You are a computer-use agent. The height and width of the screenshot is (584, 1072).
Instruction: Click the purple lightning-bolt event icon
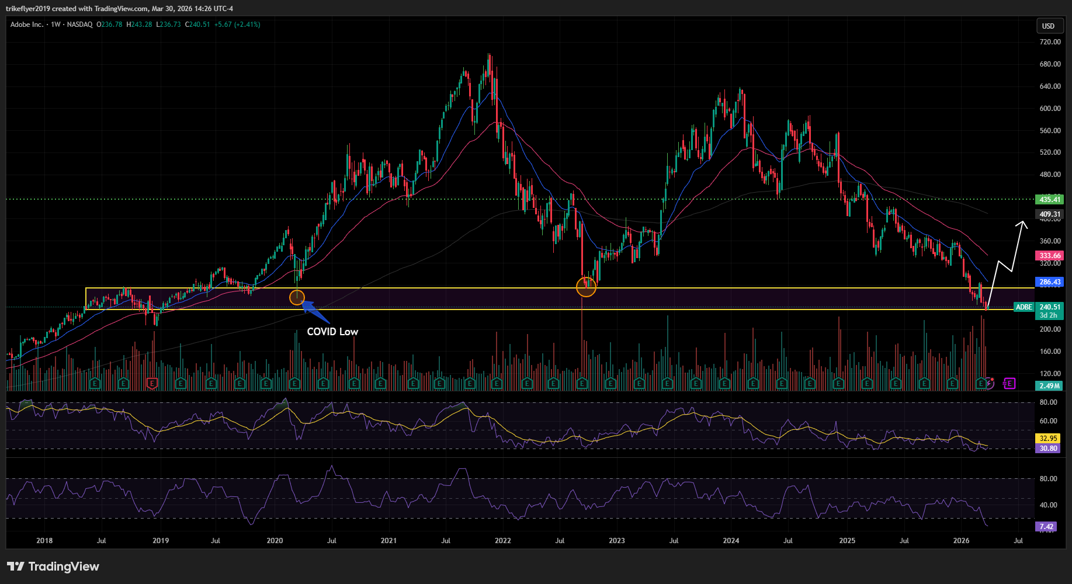(x=990, y=383)
